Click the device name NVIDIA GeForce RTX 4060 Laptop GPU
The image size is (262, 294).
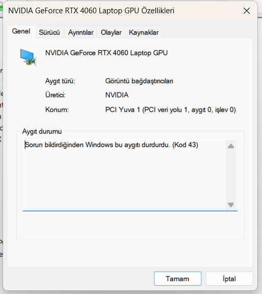106,53
